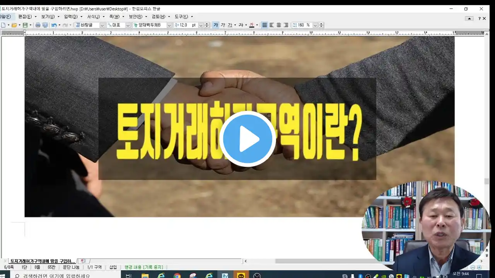
Task: Open the 쪽(W) menu
Action: (x=114, y=17)
